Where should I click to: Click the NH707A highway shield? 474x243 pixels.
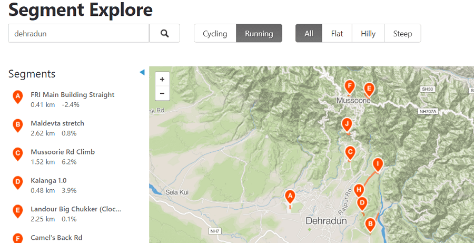(428, 112)
